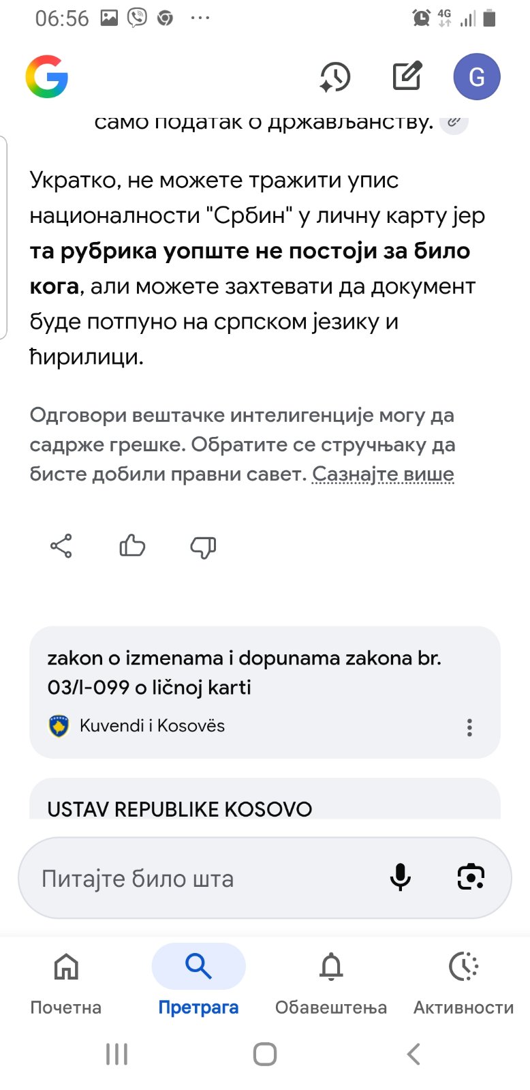530x1090 pixels.
Task: Open more options for Kuvendi i Kosovës result
Action: point(469,727)
